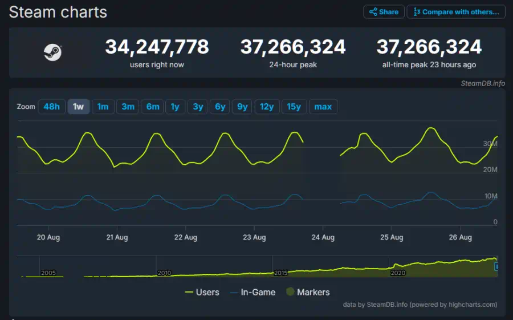Click the all-time peak 23 hours ago text
Viewport: 513px width, 320px height.
click(x=429, y=65)
